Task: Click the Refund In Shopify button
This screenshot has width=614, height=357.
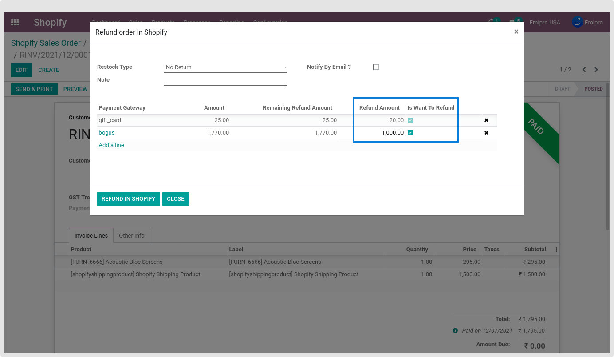Action: pos(128,199)
